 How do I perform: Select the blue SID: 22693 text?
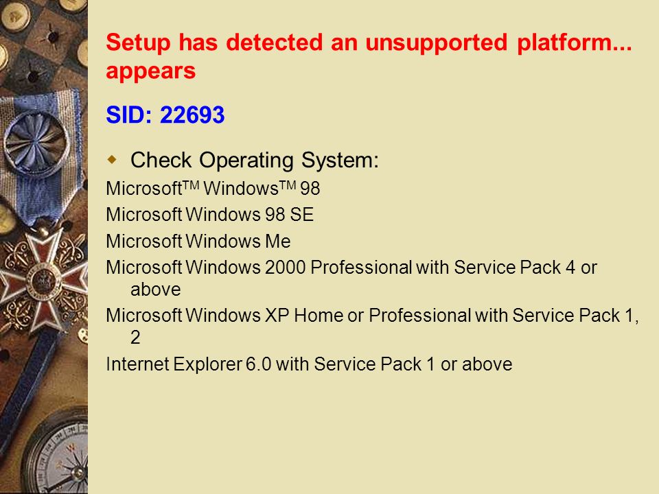click(165, 115)
